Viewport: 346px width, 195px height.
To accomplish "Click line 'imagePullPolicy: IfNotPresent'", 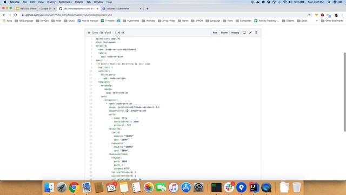I will 128,110.
